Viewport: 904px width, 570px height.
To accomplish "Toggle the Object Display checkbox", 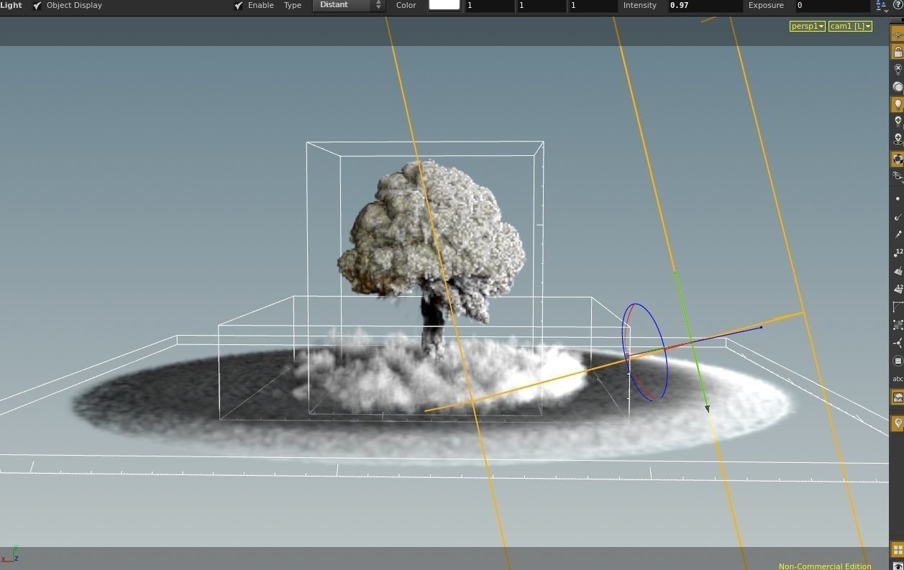I will coord(35,5).
